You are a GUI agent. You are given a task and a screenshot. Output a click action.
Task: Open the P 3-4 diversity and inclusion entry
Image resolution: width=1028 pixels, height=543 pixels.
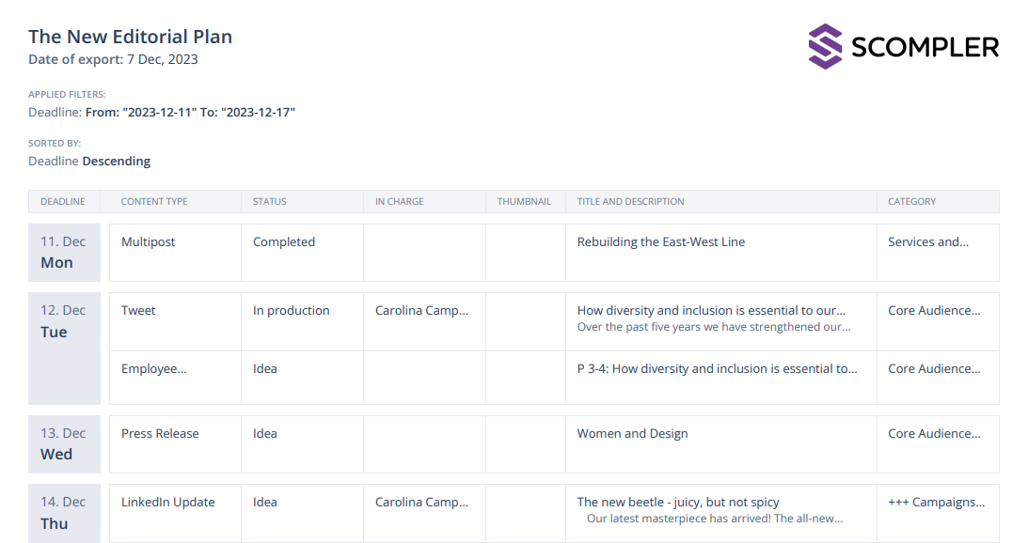point(717,369)
